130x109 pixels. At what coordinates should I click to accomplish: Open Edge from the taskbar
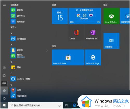(x=74, y=105)
